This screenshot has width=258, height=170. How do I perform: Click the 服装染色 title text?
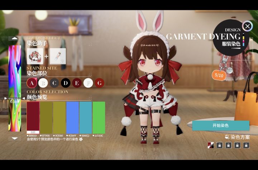click(x=231, y=44)
